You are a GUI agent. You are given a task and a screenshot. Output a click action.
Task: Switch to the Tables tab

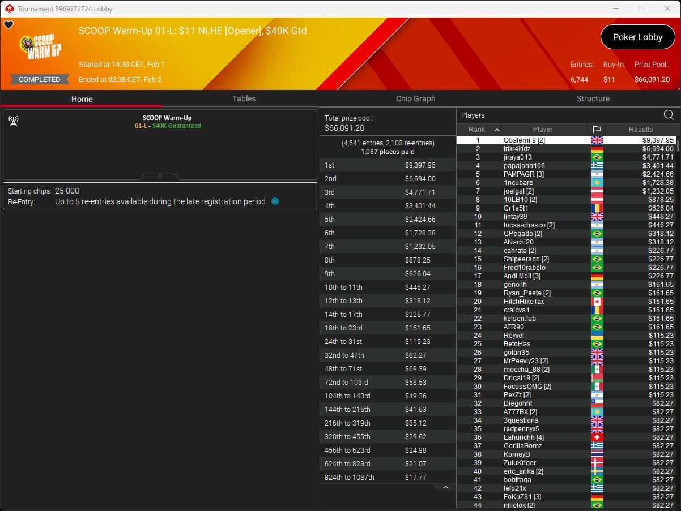244,98
